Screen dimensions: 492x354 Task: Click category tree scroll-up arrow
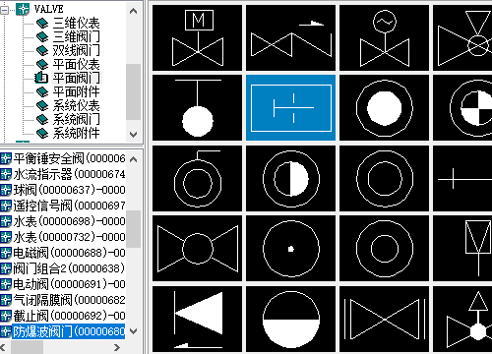[x=133, y=11]
